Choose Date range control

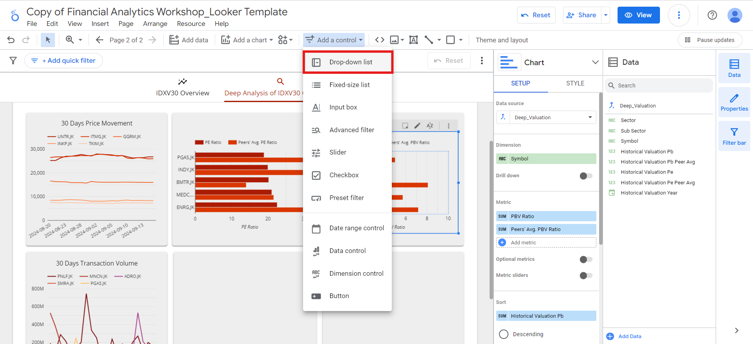click(x=347, y=228)
